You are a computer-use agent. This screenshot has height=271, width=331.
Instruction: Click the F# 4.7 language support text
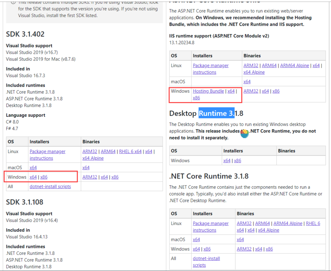click(12, 129)
